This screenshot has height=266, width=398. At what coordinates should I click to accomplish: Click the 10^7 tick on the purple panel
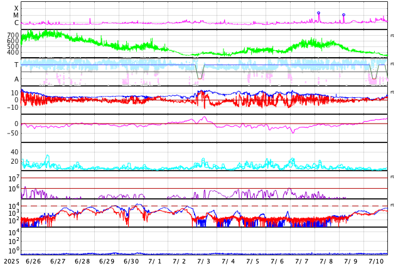[14, 178]
